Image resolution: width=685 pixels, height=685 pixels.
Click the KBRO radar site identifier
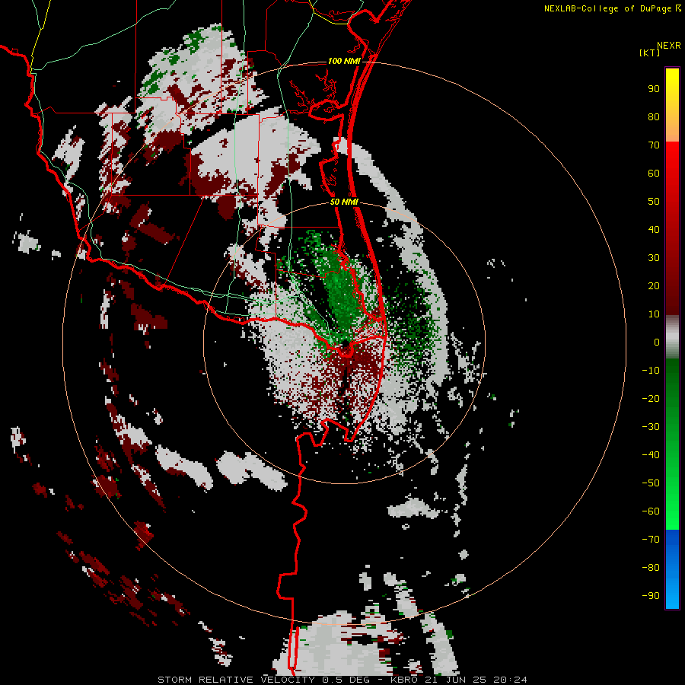[404, 680]
